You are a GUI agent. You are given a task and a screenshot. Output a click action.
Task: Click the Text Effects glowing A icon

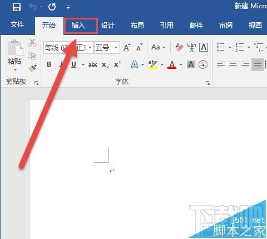click(x=135, y=64)
